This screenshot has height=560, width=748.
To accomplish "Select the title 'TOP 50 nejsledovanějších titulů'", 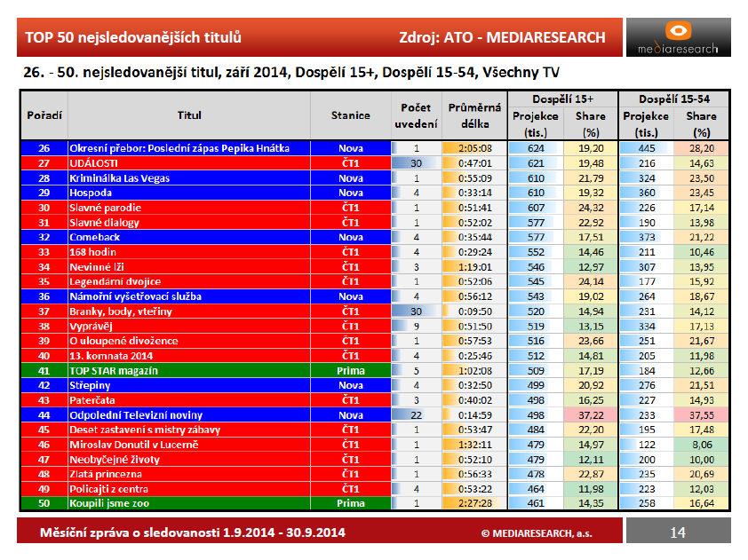I will [x=133, y=37].
